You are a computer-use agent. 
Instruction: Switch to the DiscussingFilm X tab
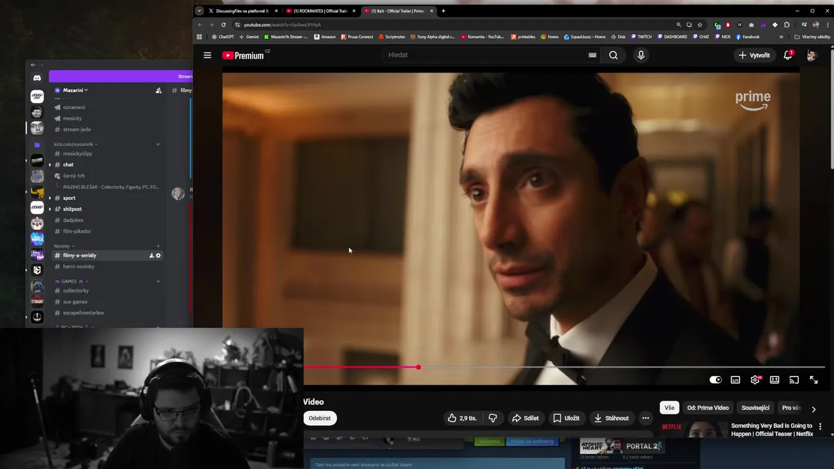[x=242, y=11]
